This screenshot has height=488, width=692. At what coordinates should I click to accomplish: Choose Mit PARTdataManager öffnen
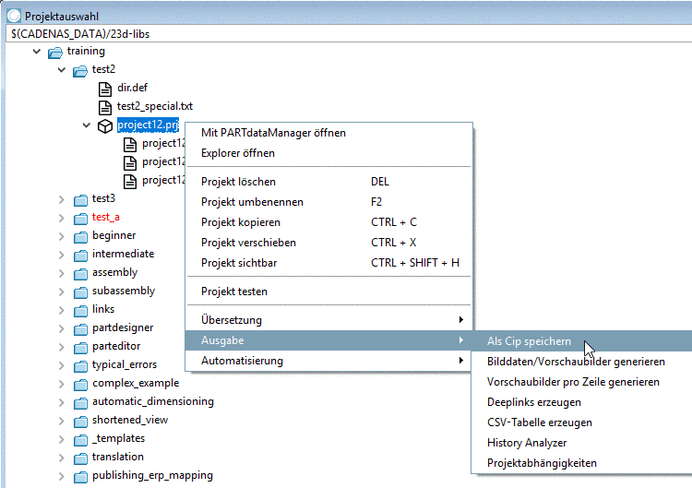[328, 133]
